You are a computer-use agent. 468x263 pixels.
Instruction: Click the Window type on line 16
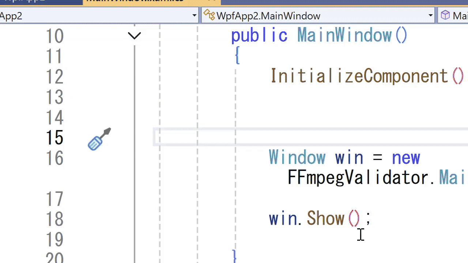297,157
